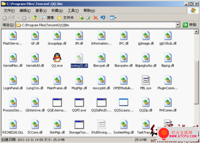Viewport: 200px width, 143px height.
Task: Open the 编辑(E) menu
Action: [x=25, y=10]
